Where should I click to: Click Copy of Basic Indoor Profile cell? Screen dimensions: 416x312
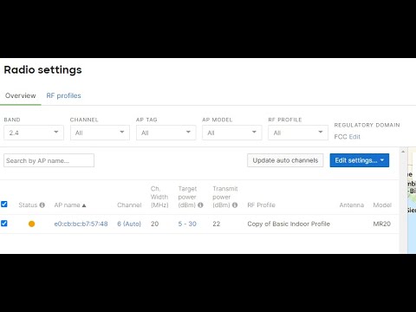click(x=289, y=224)
